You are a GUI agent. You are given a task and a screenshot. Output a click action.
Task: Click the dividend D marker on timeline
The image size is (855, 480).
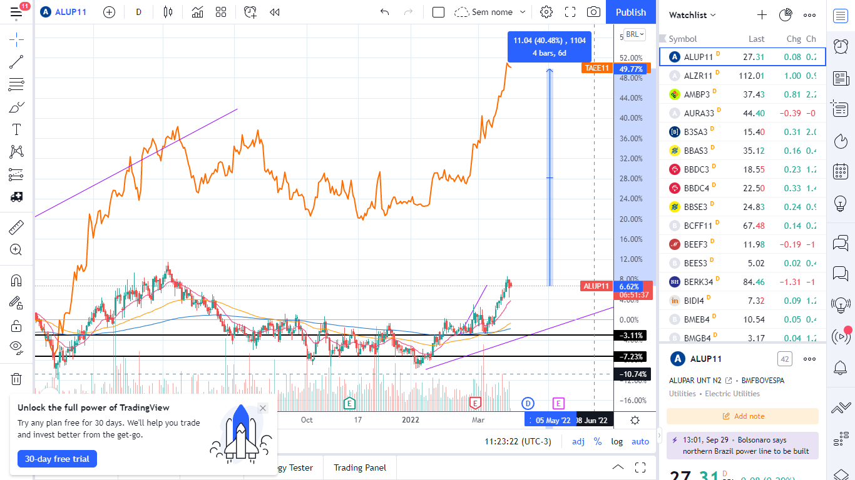(528, 404)
